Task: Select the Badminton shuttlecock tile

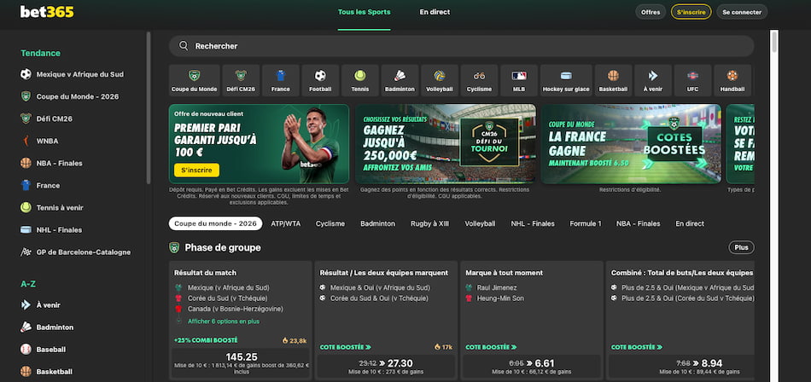Action: click(400, 81)
